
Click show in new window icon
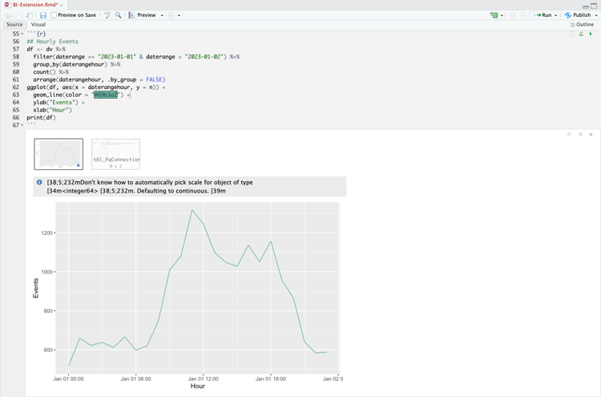570,135
